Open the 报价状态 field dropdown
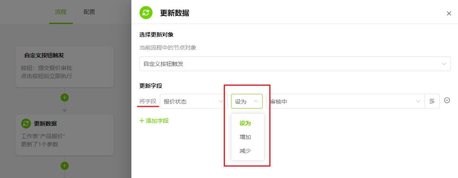This screenshot has width=458, height=178. tap(194, 101)
